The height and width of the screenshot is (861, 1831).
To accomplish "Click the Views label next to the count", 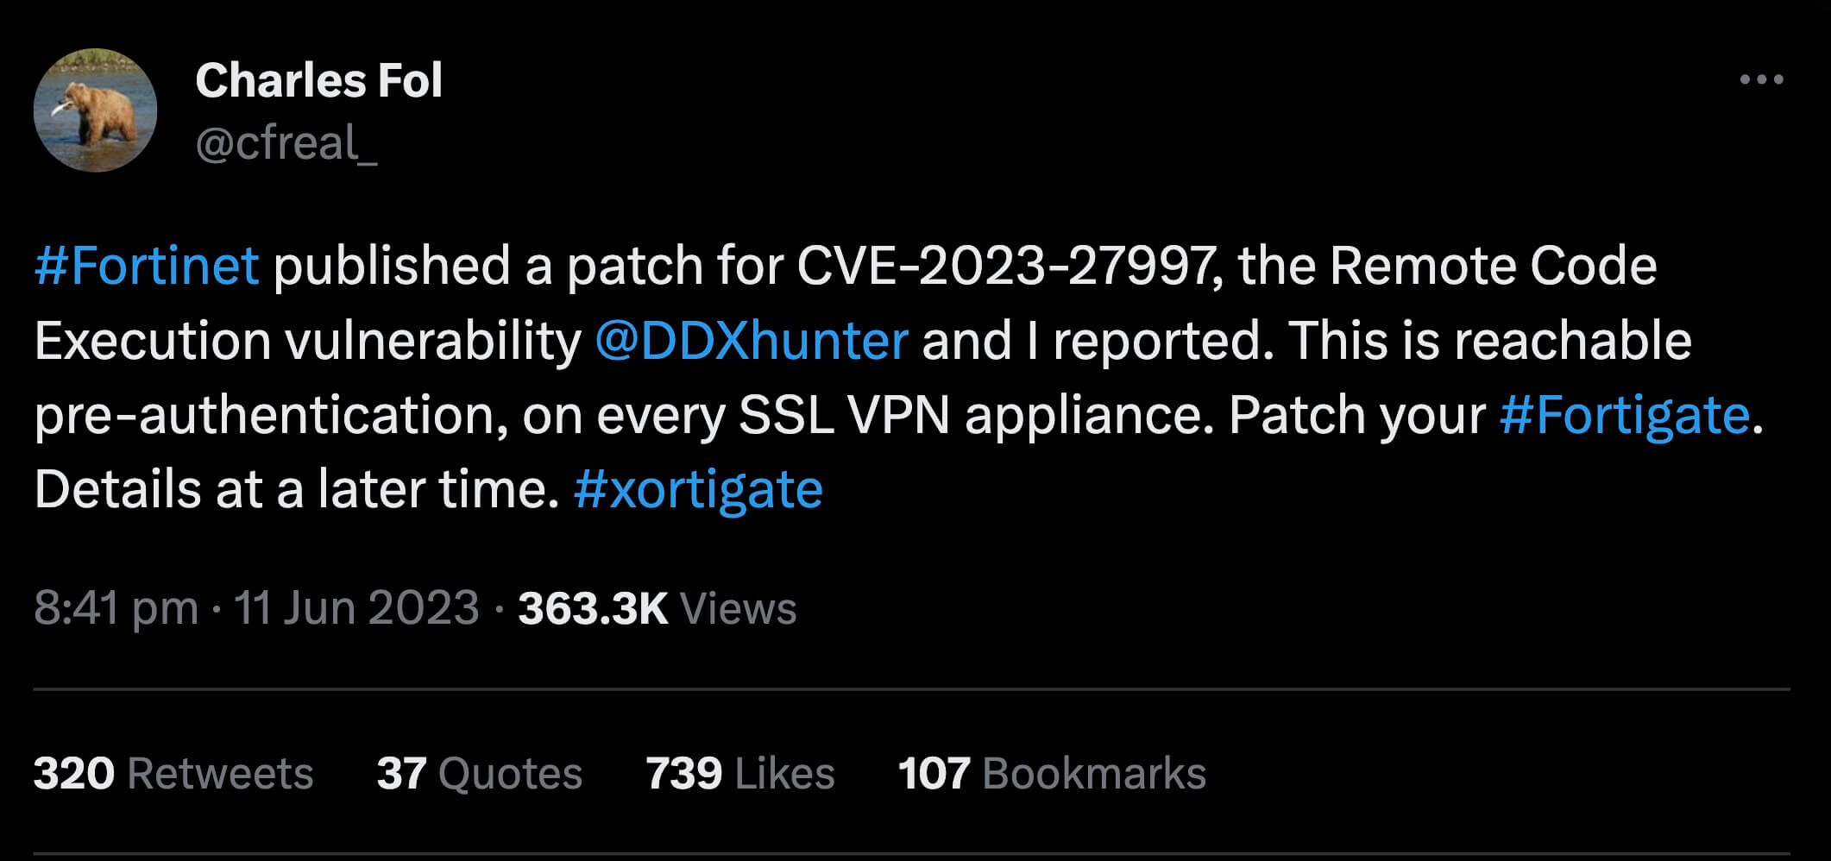I will tap(739, 606).
